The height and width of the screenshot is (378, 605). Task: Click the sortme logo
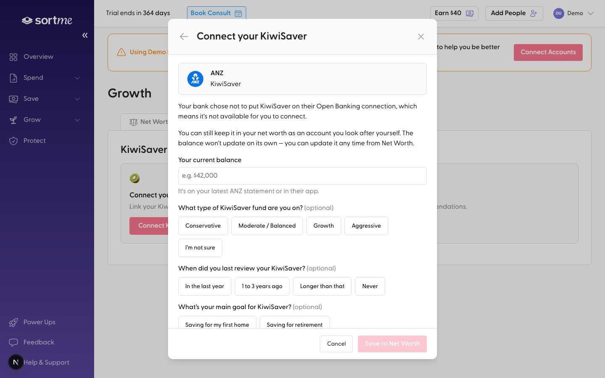(x=47, y=20)
